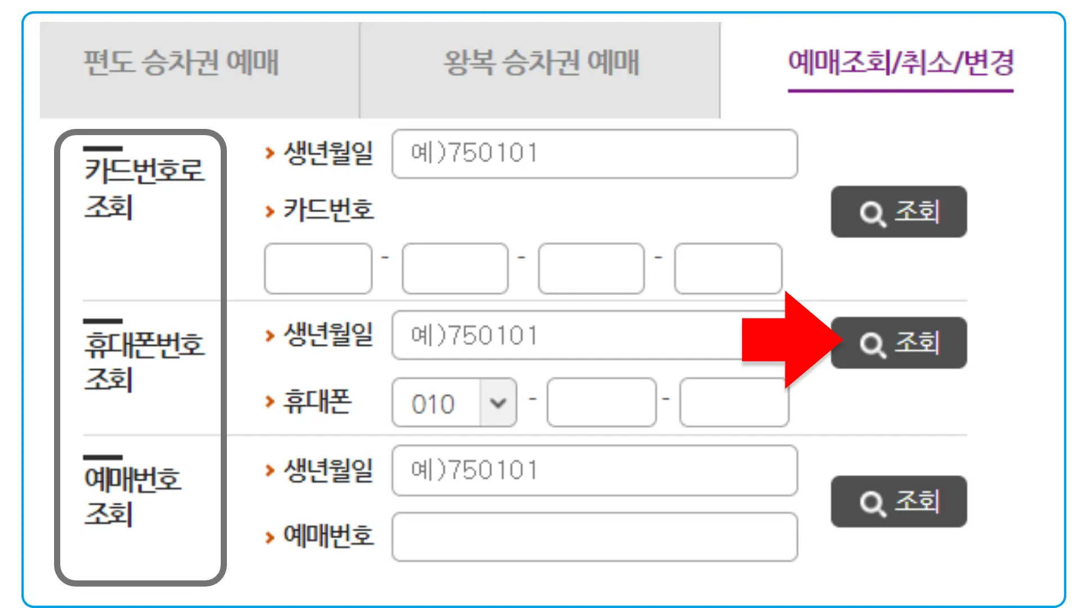
Task: Click the empty 예매번호 input field
Action: click(594, 538)
